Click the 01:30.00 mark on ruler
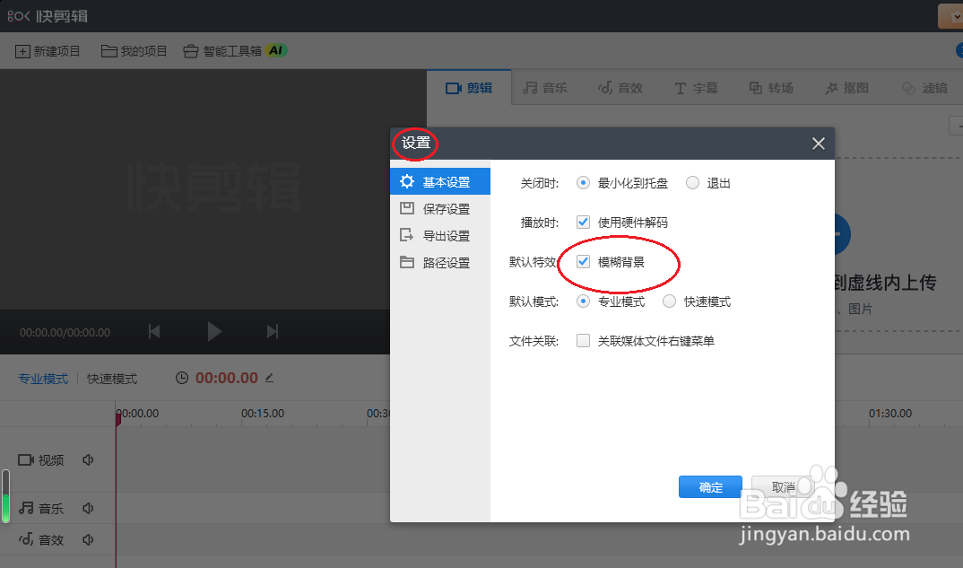This screenshot has height=568, width=963. pos(889,413)
